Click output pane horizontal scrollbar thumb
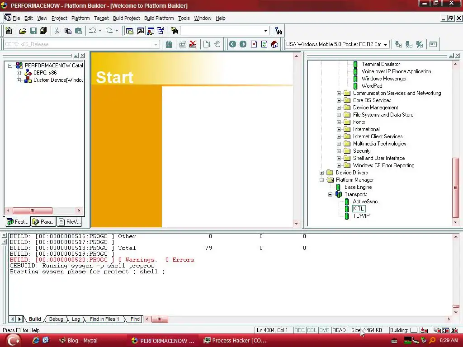 pos(160,319)
